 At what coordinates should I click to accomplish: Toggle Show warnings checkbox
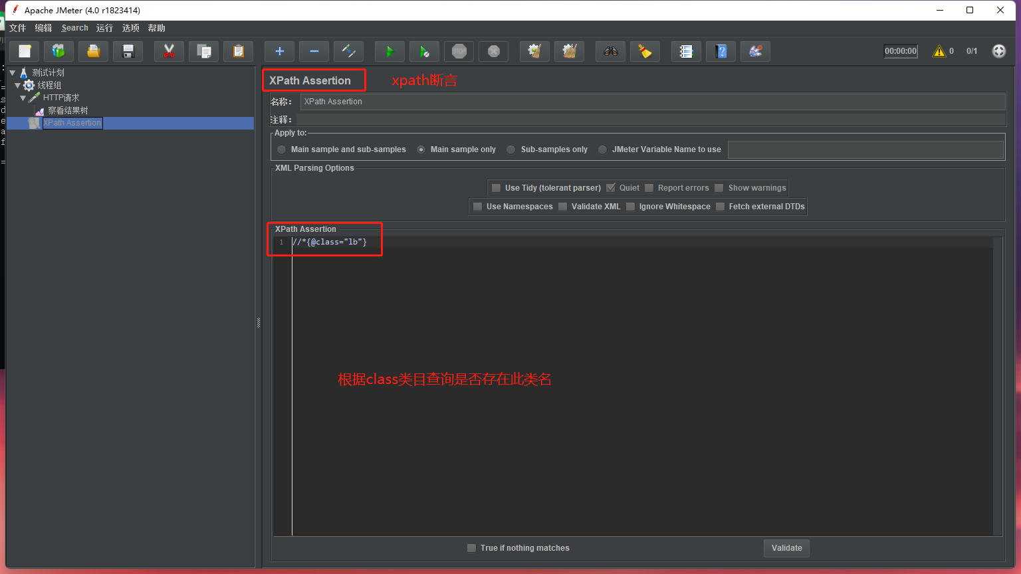tap(719, 188)
